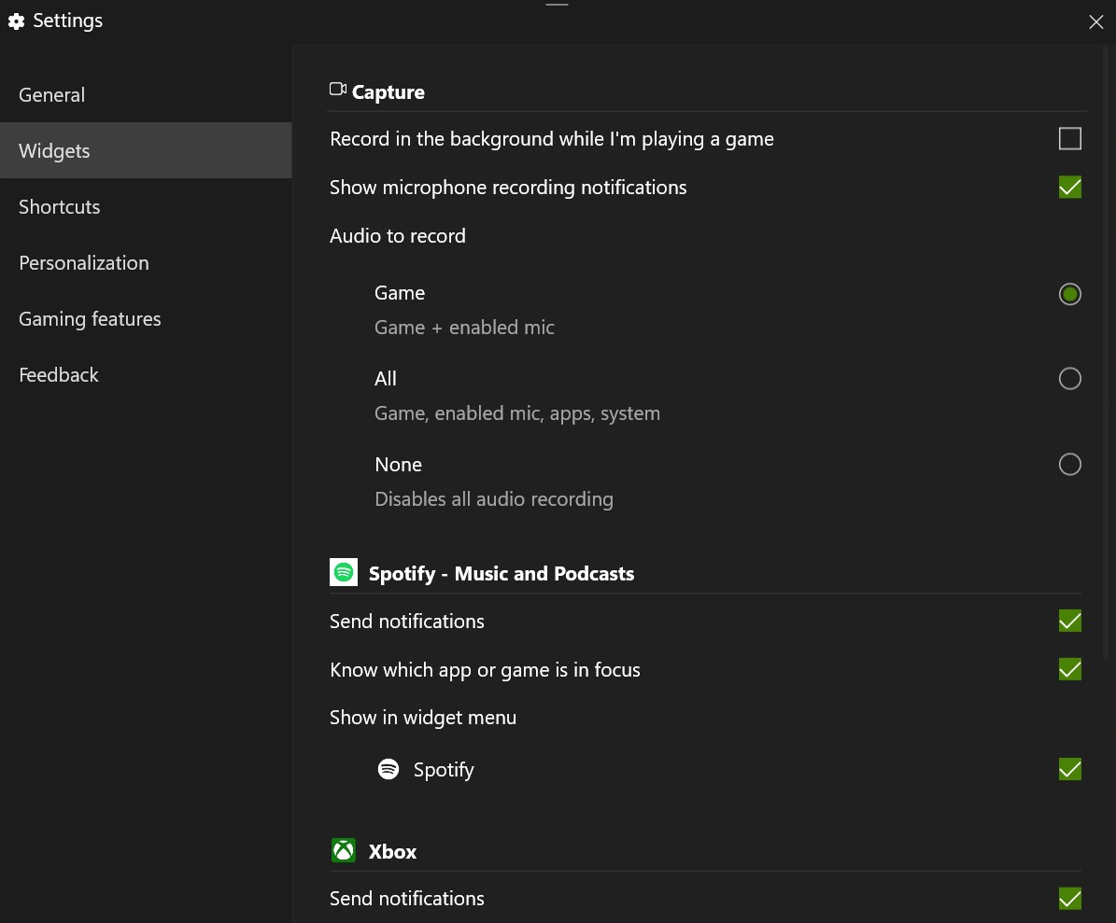
Task: Click 'Game, enabled mic, apps, system' text
Action: point(517,413)
